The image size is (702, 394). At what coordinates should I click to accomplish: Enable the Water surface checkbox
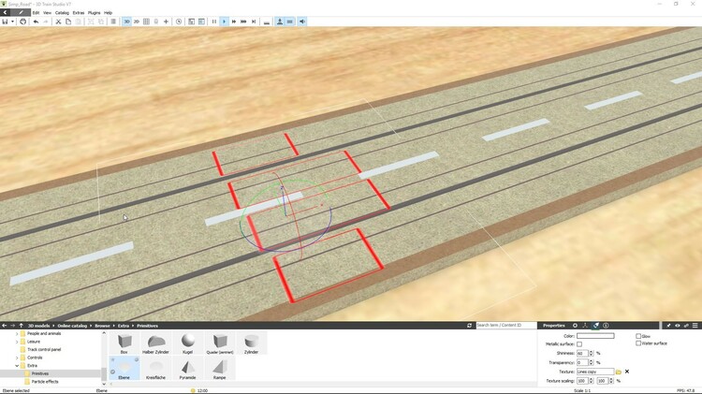point(638,343)
